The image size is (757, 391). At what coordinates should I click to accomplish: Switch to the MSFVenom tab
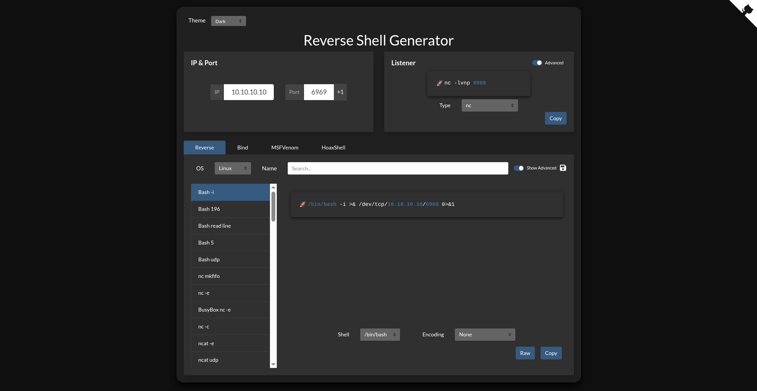click(284, 148)
